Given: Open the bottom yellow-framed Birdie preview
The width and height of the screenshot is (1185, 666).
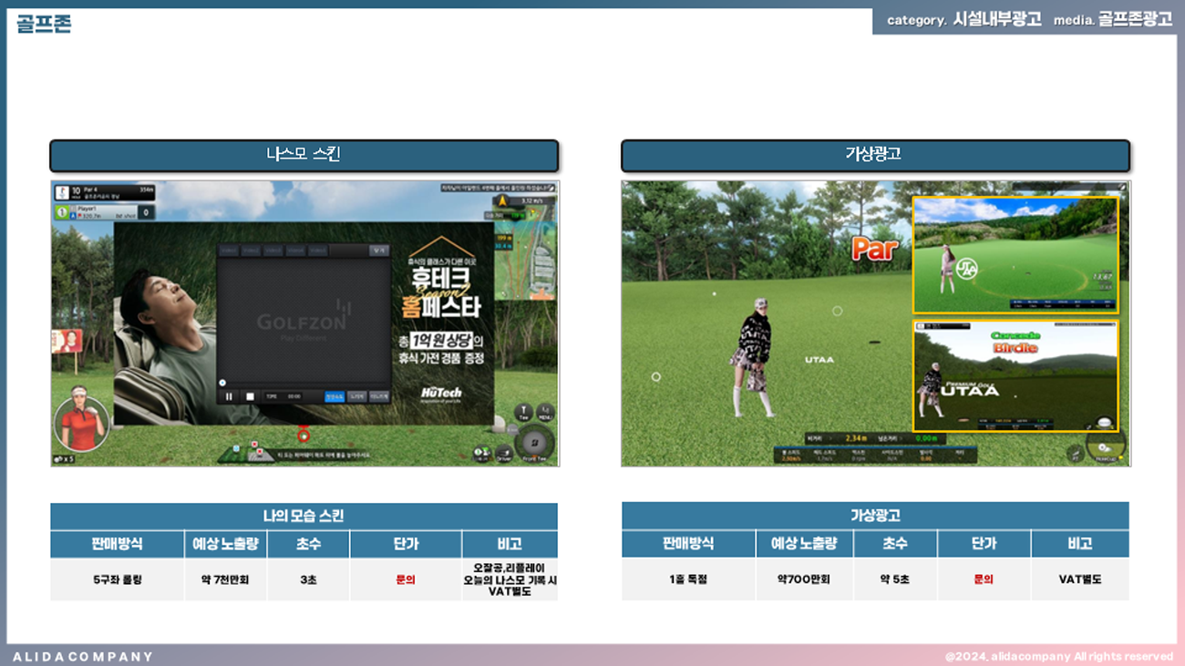Looking at the screenshot, I should coord(1015,375).
